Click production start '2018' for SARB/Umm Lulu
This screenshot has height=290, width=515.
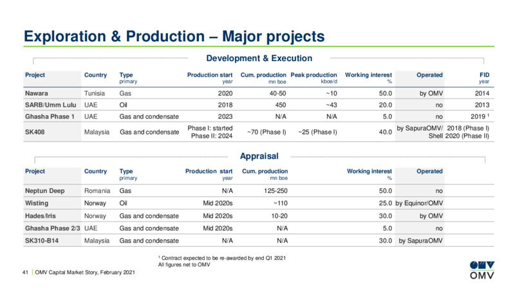pos(225,105)
